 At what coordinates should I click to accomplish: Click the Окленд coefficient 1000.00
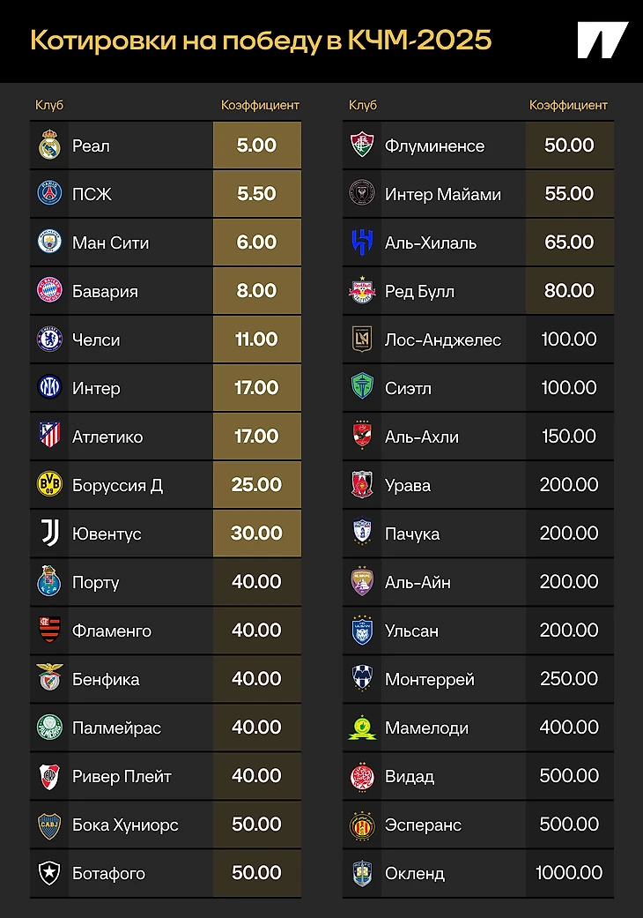[569, 872]
